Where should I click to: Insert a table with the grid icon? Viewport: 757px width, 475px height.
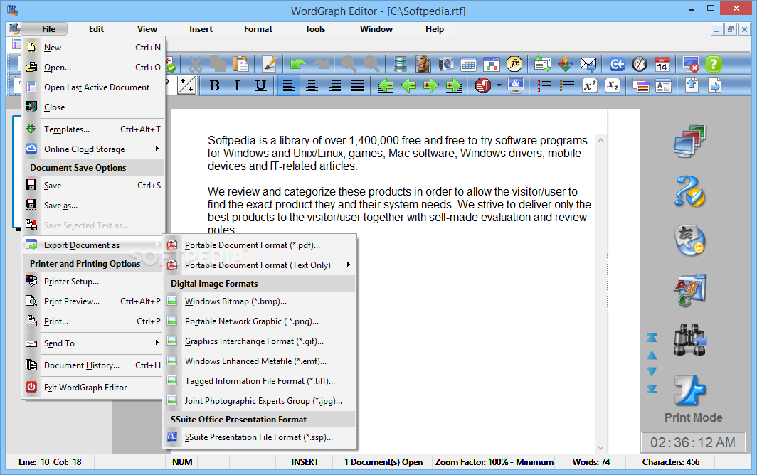click(468, 64)
